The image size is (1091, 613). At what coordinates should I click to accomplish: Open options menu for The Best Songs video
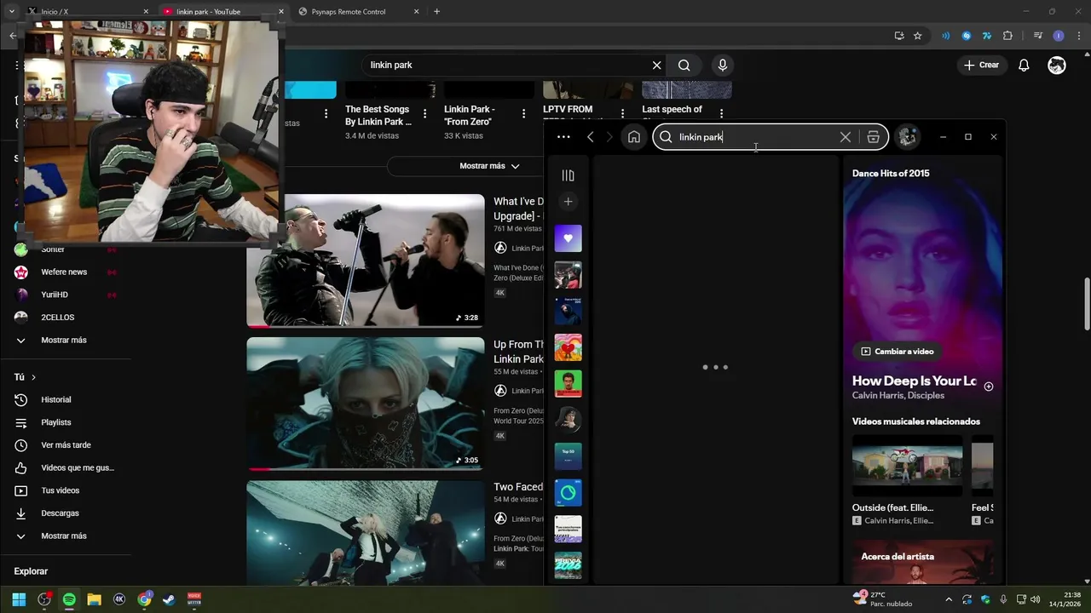pyautogui.click(x=424, y=114)
